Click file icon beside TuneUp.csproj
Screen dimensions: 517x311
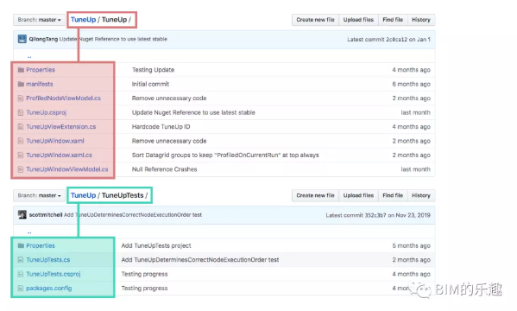[21, 112]
